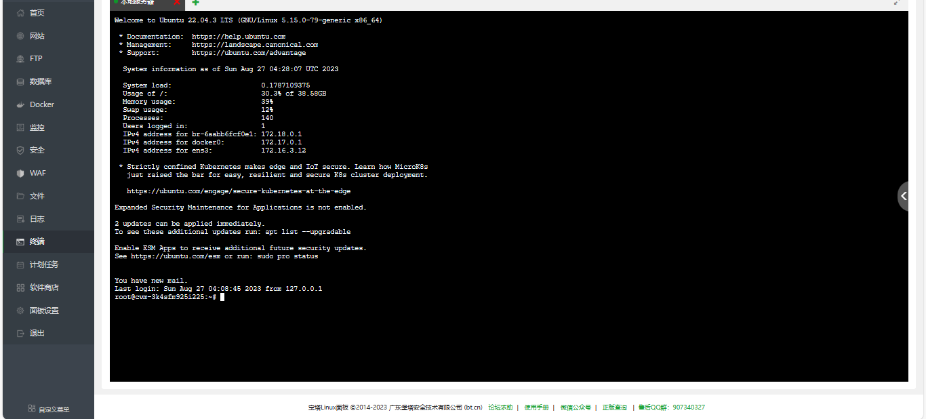This screenshot has height=419, width=926.
Task: Close the 本地服务器 terminal tab
Action: point(177,3)
